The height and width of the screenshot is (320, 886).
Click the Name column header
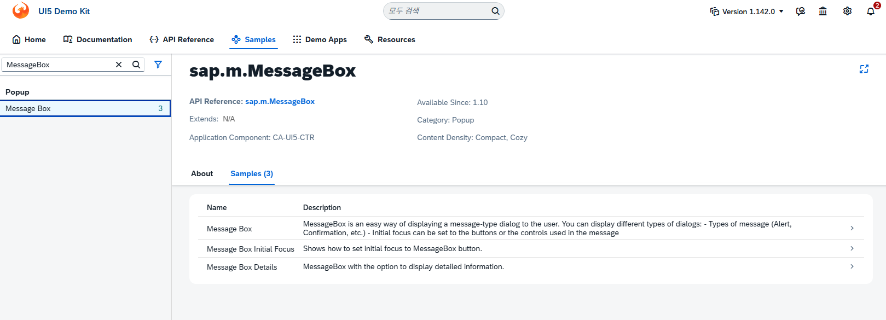(217, 207)
